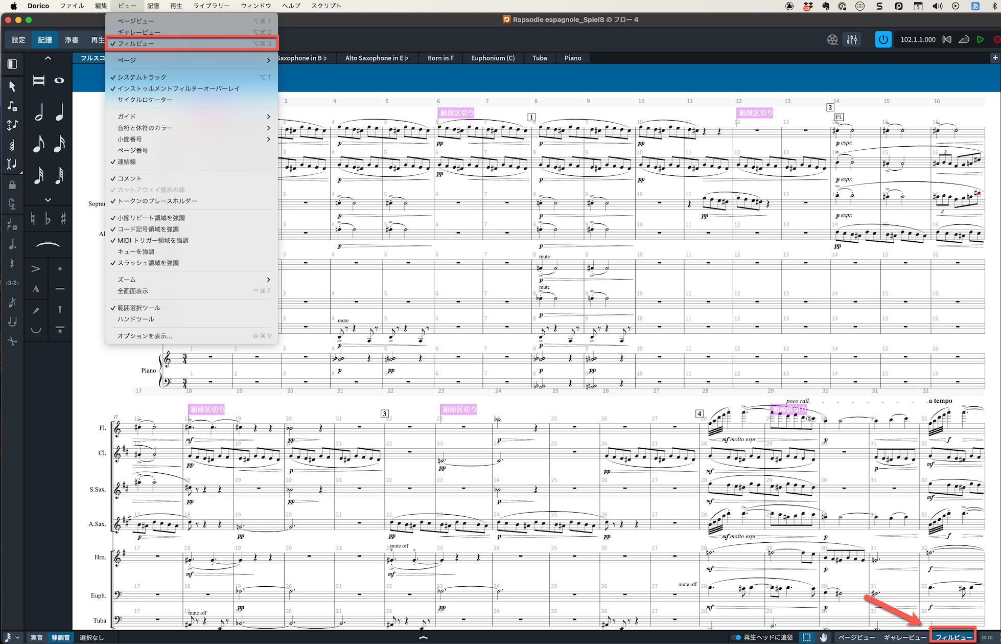
Task: Toggle システムトラック menu option
Action: [191, 77]
